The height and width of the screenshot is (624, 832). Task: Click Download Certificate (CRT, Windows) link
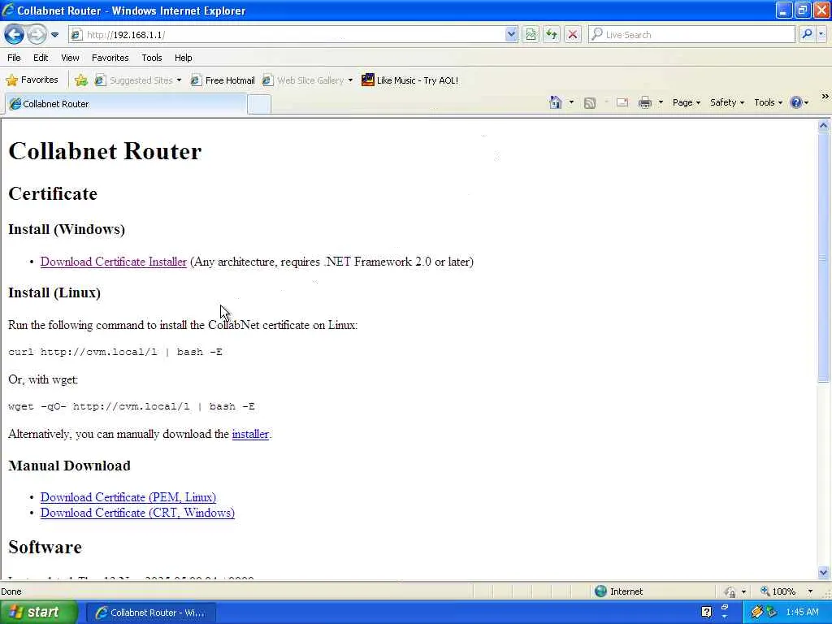[x=137, y=513]
